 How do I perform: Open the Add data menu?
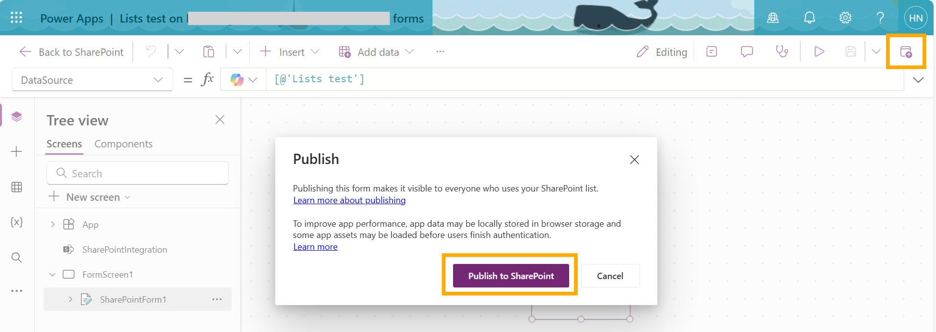tap(376, 52)
